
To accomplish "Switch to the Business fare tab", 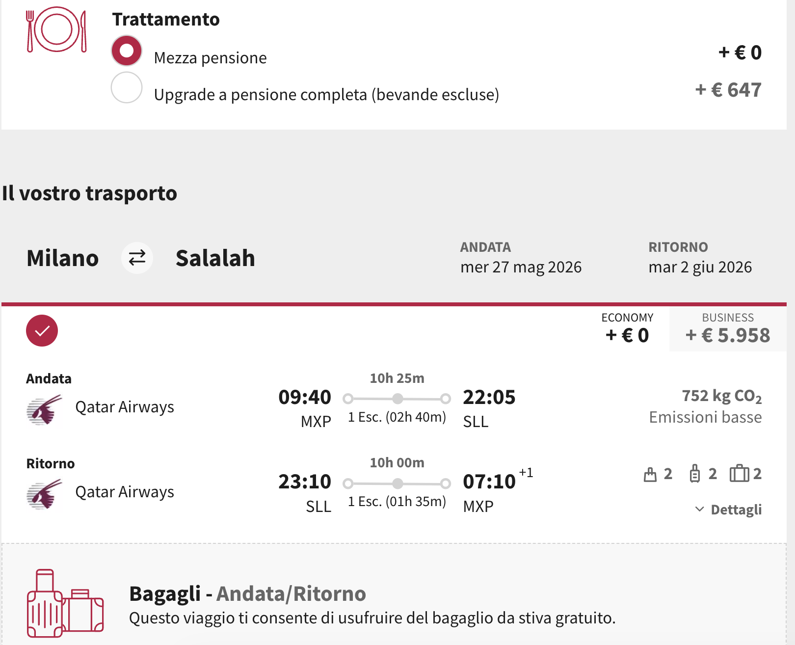I will pos(728,329).
